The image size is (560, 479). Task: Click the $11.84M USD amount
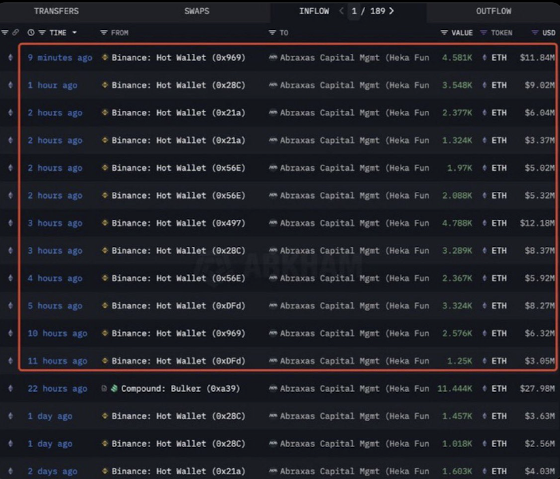point(538,58)
